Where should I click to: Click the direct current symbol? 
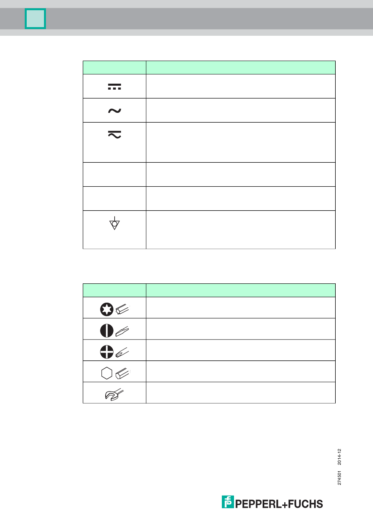pos(114,86)
